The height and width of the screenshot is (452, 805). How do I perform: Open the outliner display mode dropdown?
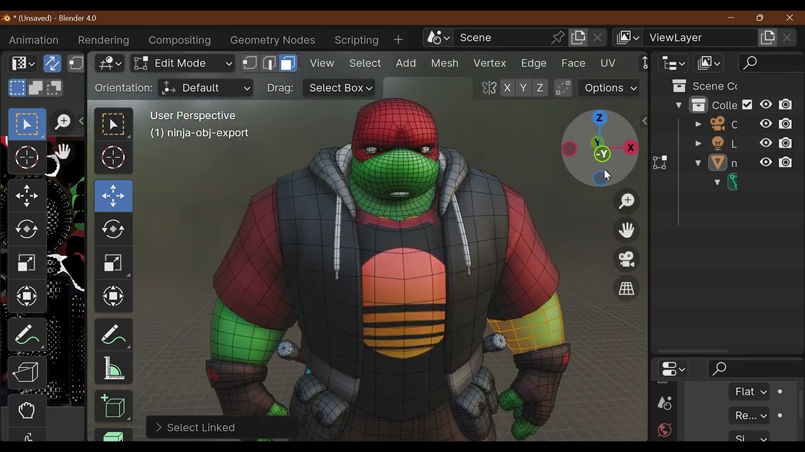click(x=709, y=63)
